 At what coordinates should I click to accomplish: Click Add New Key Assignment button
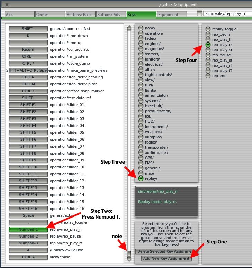point(166,258)
